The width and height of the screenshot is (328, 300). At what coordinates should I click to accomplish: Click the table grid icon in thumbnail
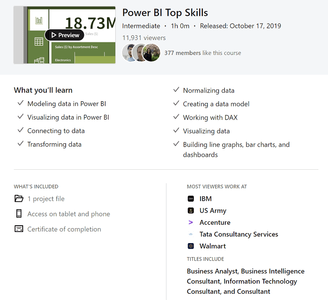coord(39,42)
